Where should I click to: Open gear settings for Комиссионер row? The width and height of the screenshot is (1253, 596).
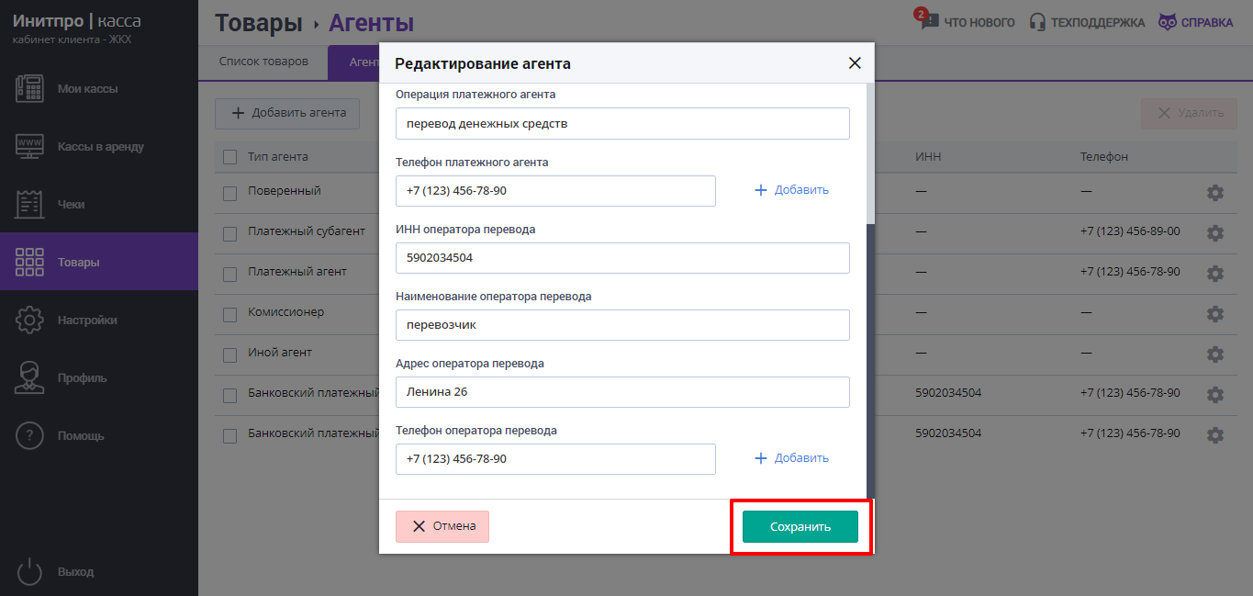tap(1215, 314)
